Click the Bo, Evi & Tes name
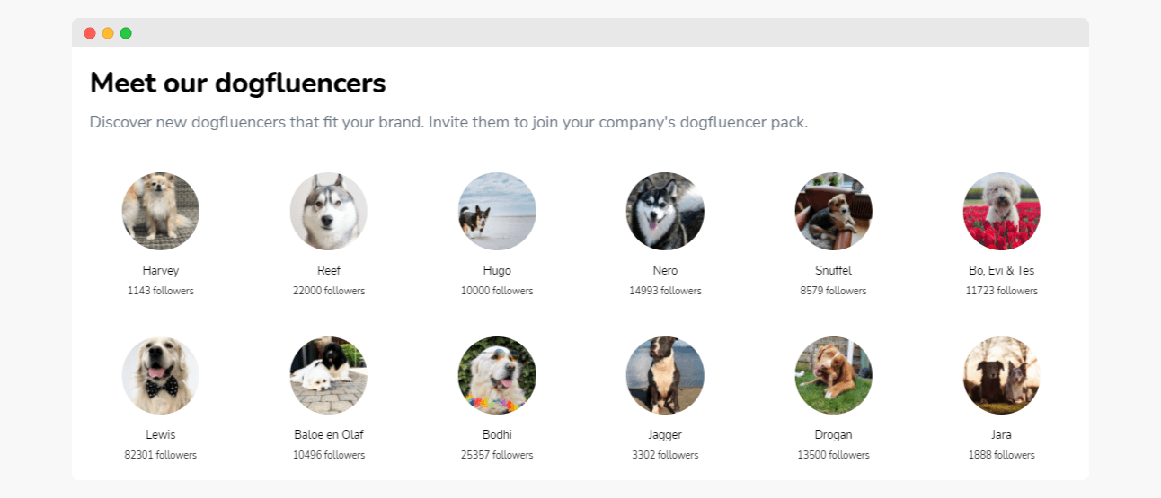Image resolution: width=1161 pixels, height=498 pixels. (1001, 270)
